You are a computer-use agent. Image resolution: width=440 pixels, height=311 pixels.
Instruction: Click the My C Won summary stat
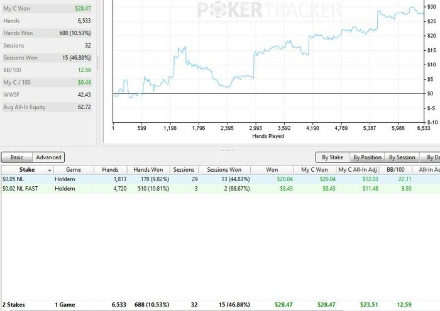tap(47, 8)
